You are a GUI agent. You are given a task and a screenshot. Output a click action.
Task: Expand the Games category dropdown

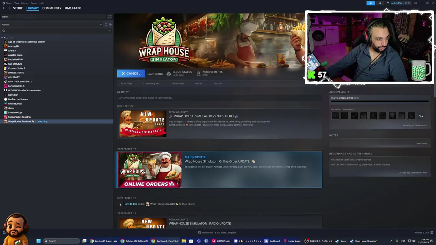pyautogui.click(x=101, y=24)
